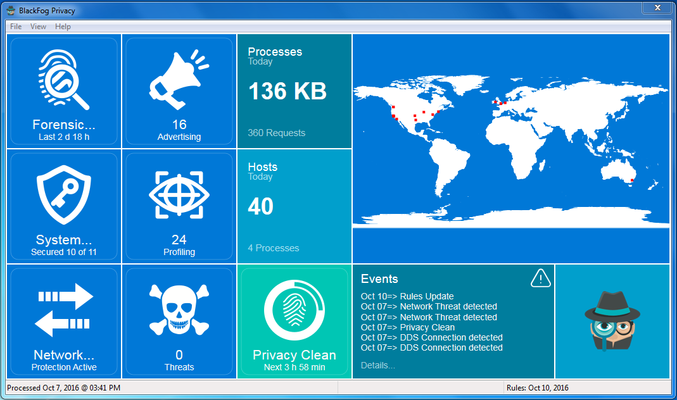Start Privacy Clean via fingerprint circle icon
Image resolution: width=677 pixels, height=400 pixels.
click(294, 310)
